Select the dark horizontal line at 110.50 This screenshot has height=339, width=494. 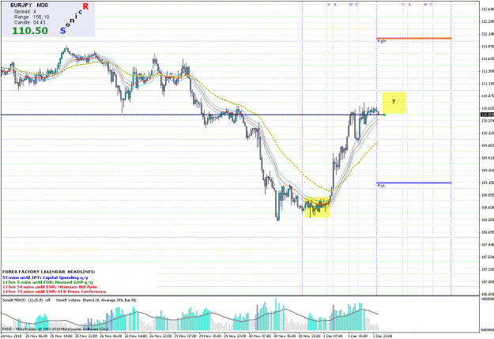192,115
